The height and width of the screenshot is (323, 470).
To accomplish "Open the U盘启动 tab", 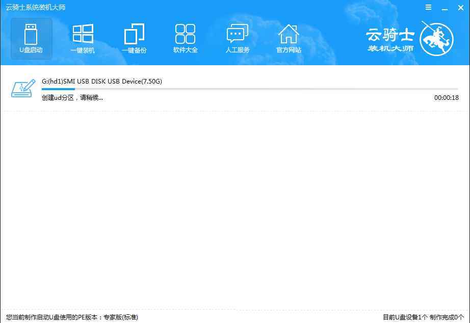I will pyautogui.click(x=31, y=38).
